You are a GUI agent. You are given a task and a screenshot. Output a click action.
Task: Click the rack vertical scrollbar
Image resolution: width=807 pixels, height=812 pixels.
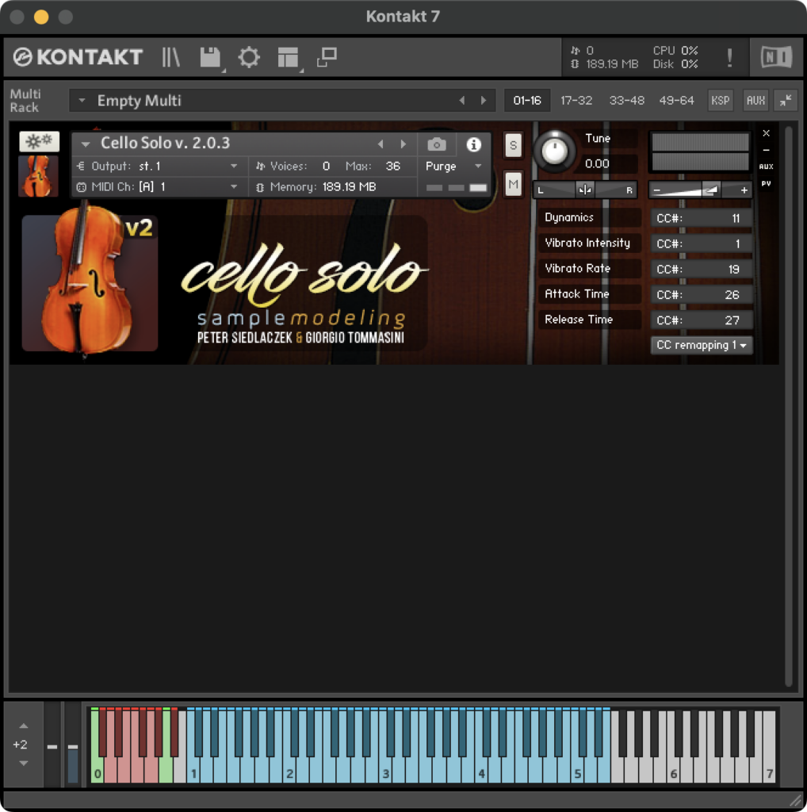tap(788, 407)
